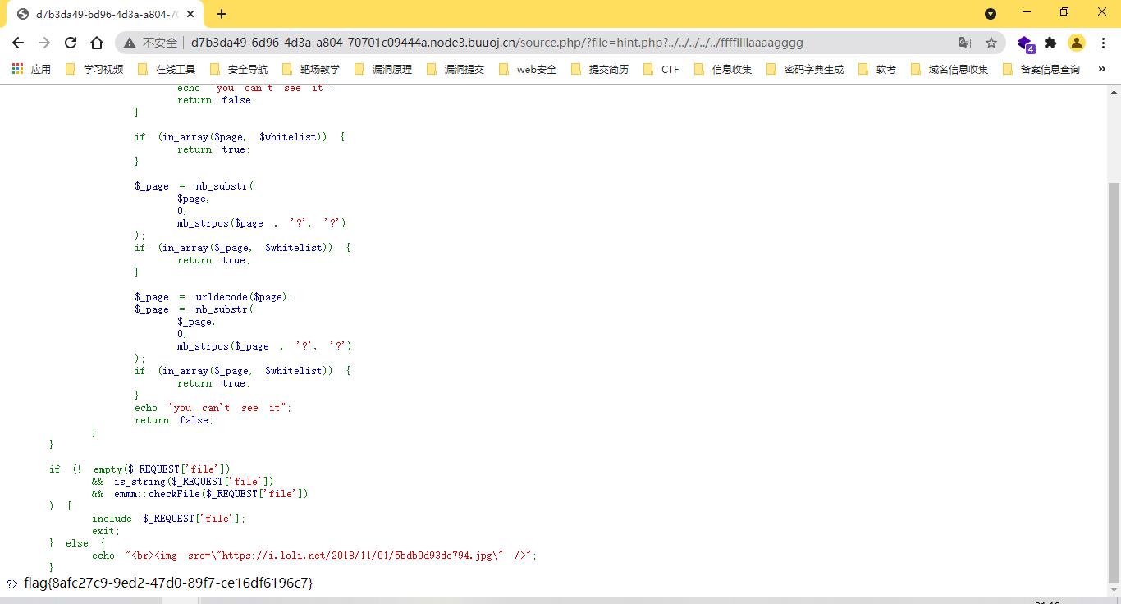Click the vertical scrollbar thumb
The image size is (1121, 604).
1114,382
